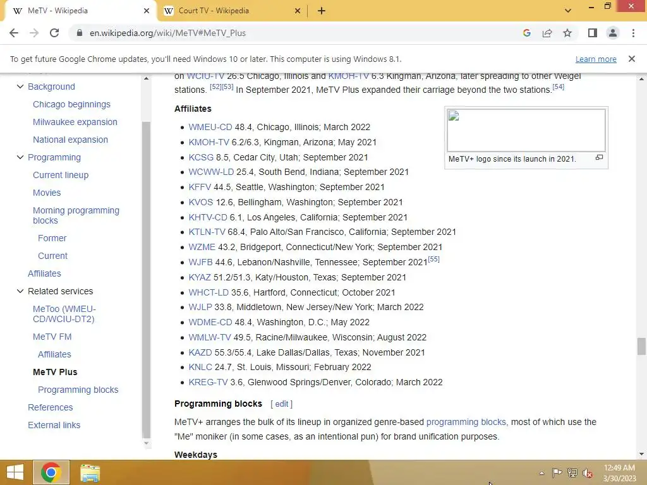Viewport: 647px width, 485px height.
Task: Open the programming blocks article link
Action: tap(466, 422)
